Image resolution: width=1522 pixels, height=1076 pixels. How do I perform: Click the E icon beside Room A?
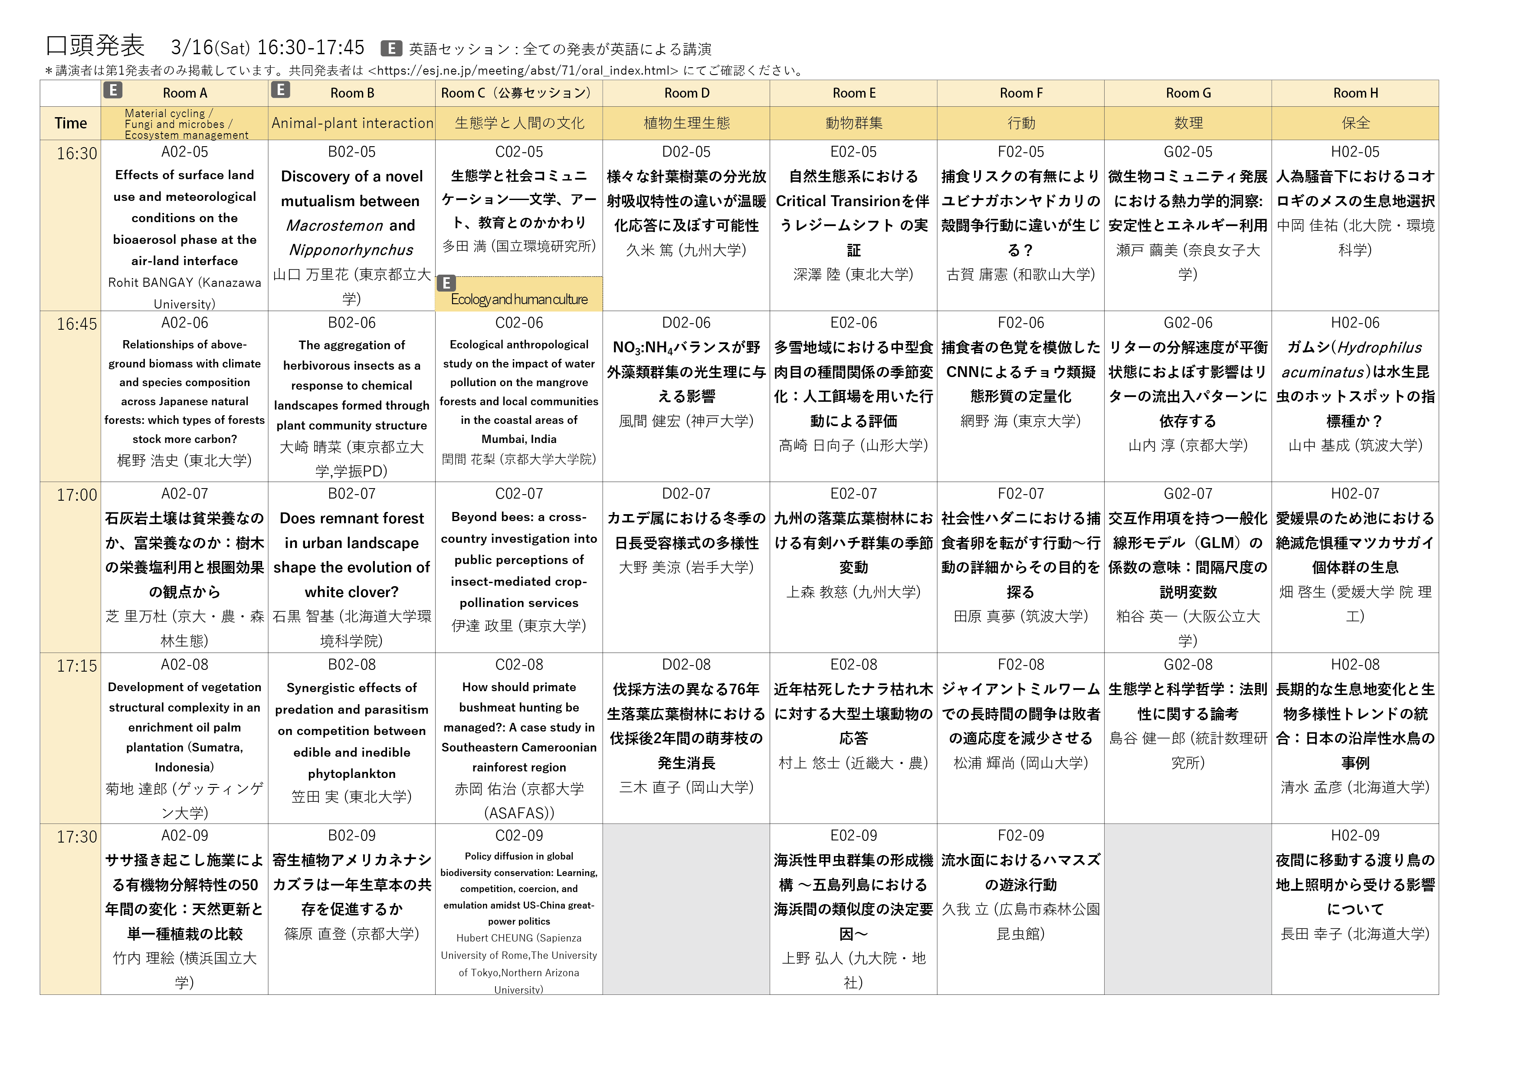click(113, 90)
